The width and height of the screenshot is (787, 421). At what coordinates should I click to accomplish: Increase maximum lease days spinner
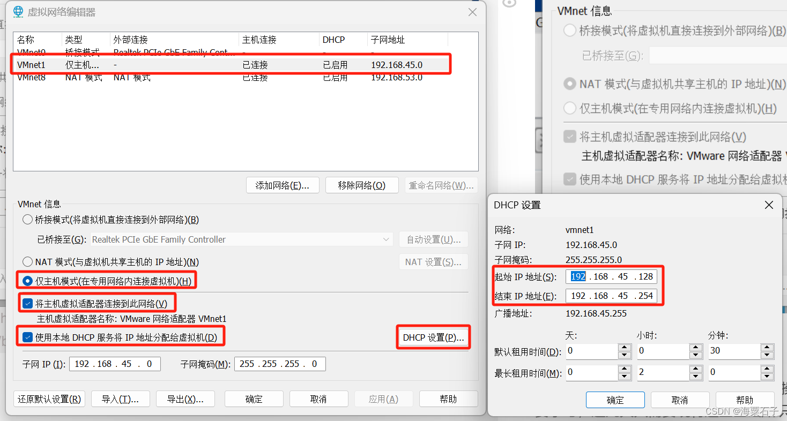pyautogui.click(x=624, y=369)
